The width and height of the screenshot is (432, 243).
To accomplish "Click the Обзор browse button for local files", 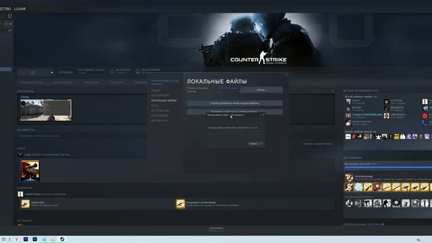I will pos(261,90).
